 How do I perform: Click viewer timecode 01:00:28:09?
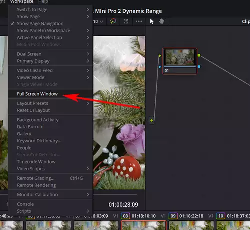(123, 205)
